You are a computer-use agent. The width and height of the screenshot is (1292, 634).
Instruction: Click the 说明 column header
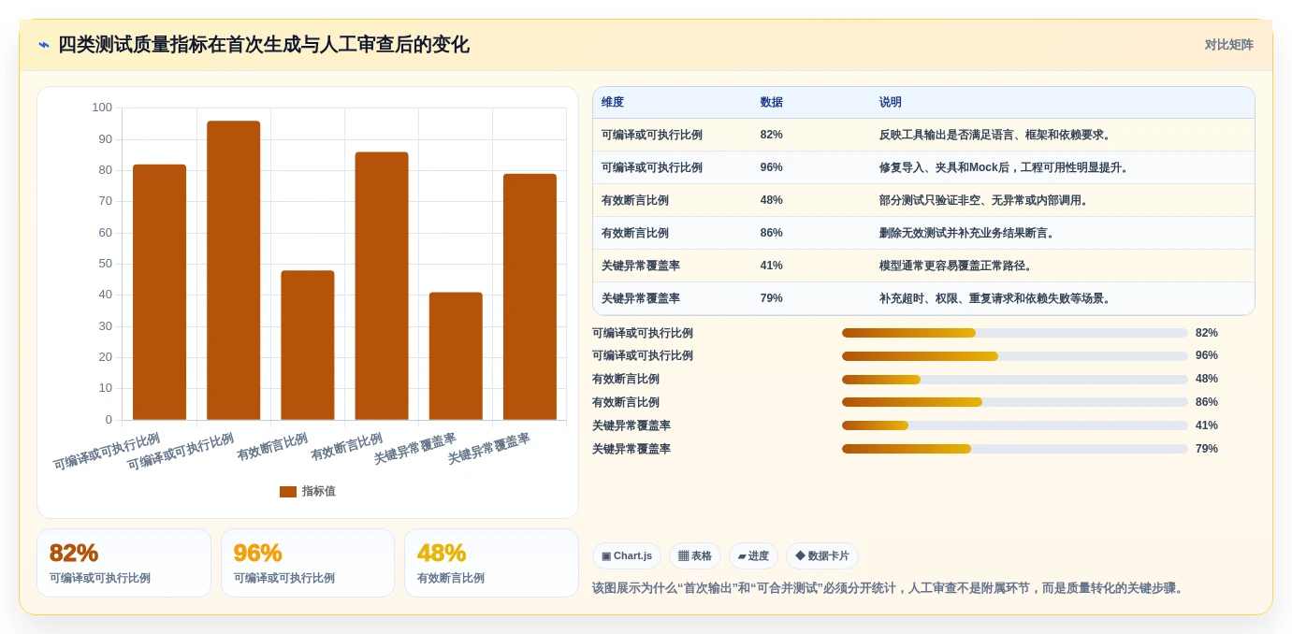(891, 103)
